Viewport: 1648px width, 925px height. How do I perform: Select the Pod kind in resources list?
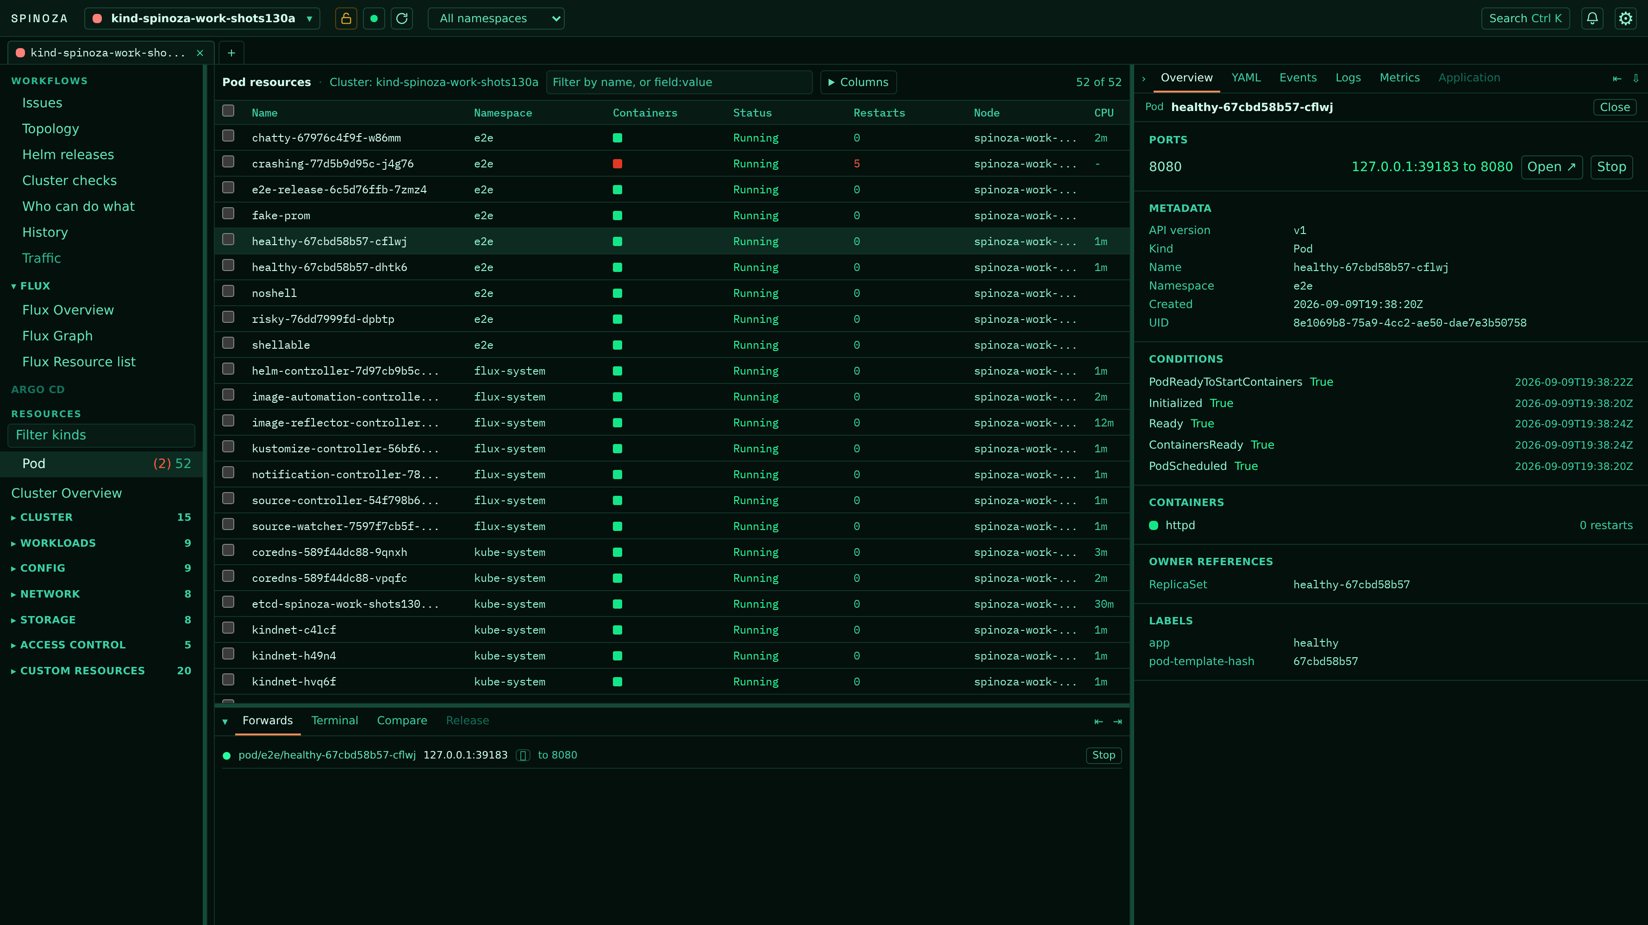[x=101, y=464]
